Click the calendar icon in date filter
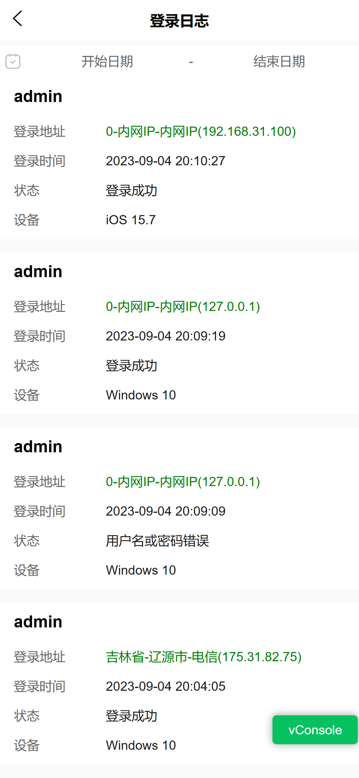This screenshot has width=359, height=778. point(13,61)
